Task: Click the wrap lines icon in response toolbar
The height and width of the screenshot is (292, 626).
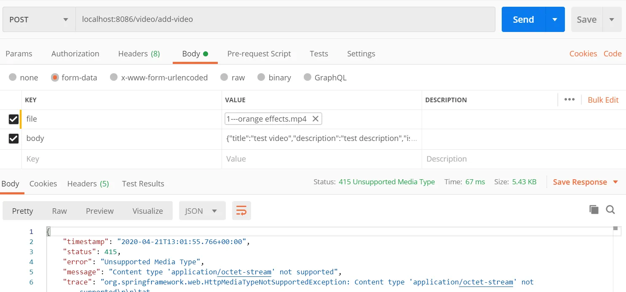Action: (x=241, y=211)
